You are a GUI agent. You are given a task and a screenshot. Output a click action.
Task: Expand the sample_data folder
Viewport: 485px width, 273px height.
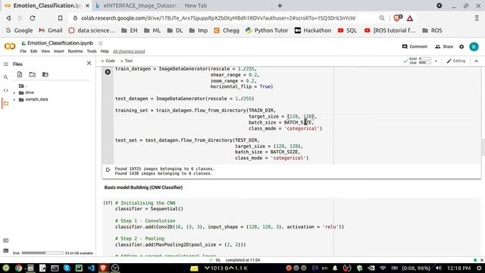tap(14, 99)
